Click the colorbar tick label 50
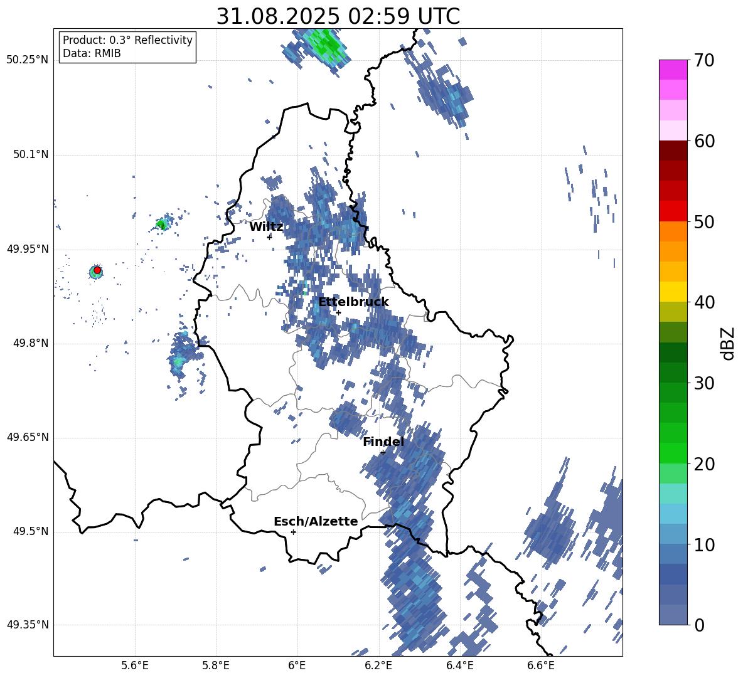 pyautogui.click(x=704, y=222)
